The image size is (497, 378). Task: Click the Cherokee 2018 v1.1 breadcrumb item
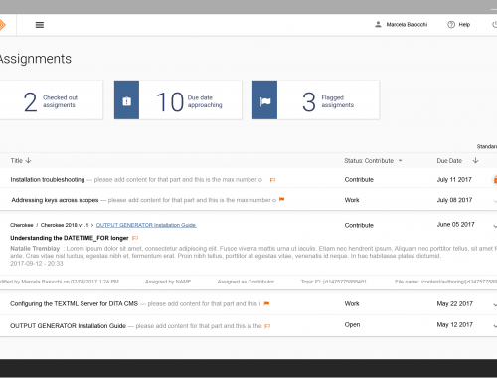[65, 225]
